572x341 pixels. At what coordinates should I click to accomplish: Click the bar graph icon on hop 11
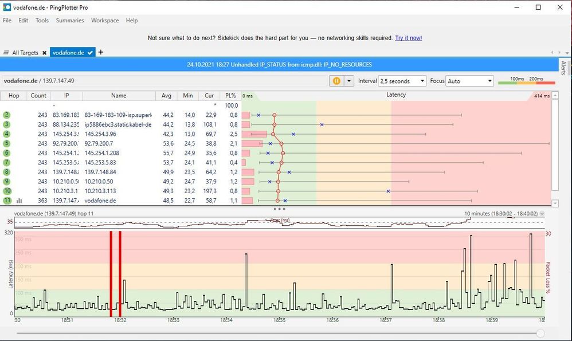[x=19, y=201]
